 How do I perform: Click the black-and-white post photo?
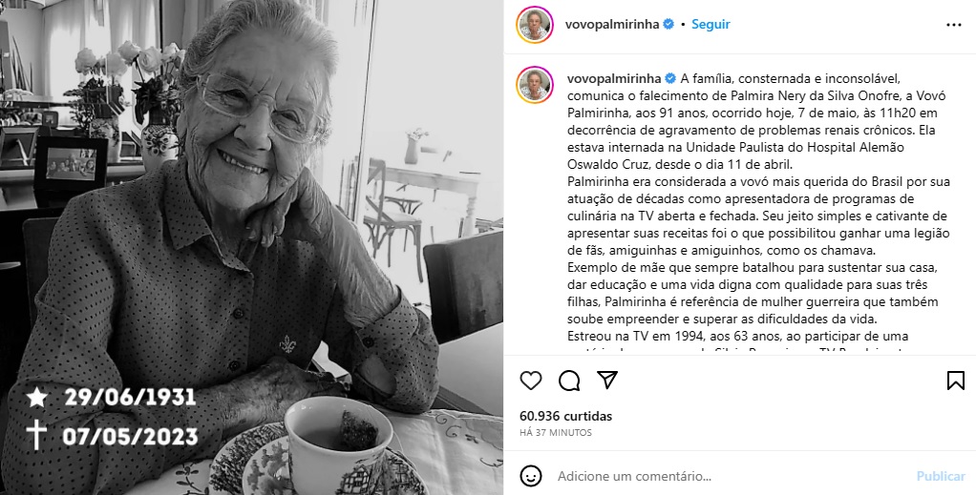(251, 248)
